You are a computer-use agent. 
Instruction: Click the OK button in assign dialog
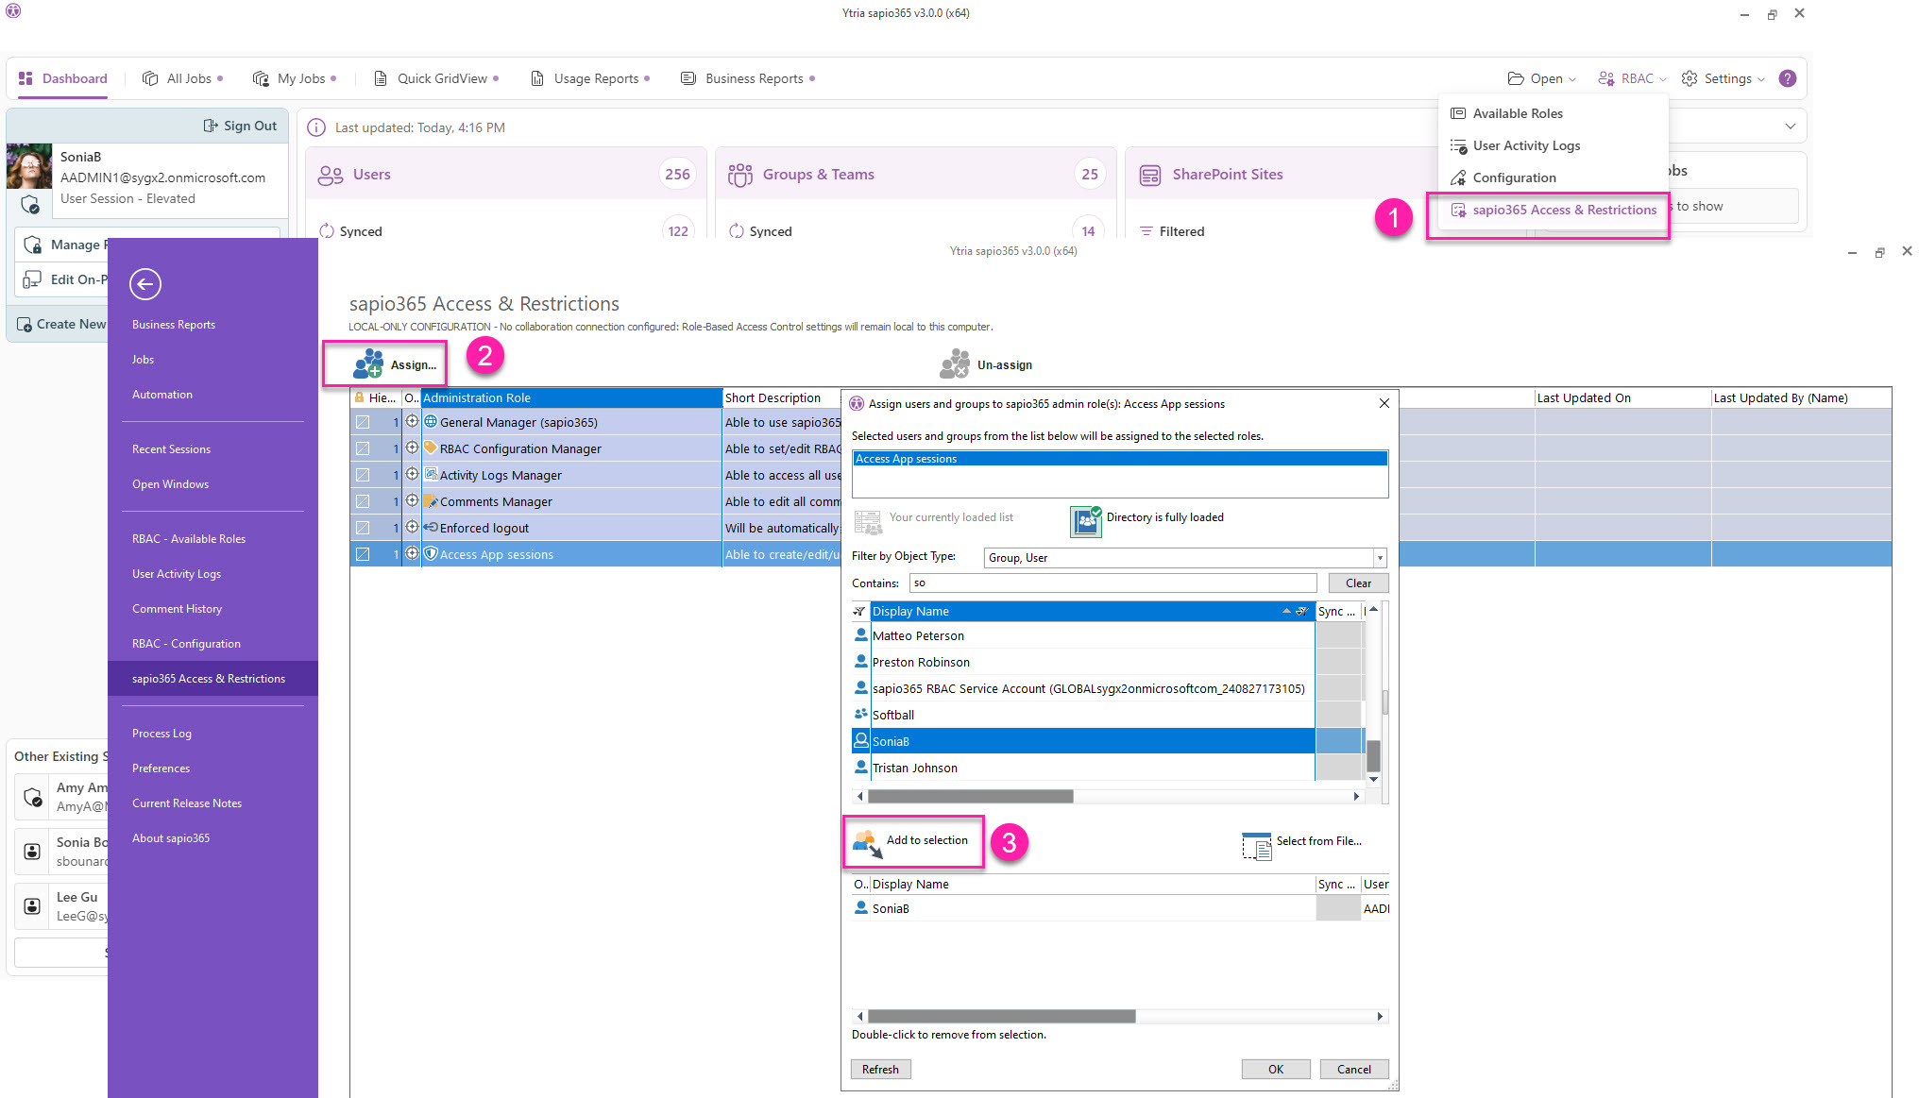pyautogui.click(x=1276, y=1069)
